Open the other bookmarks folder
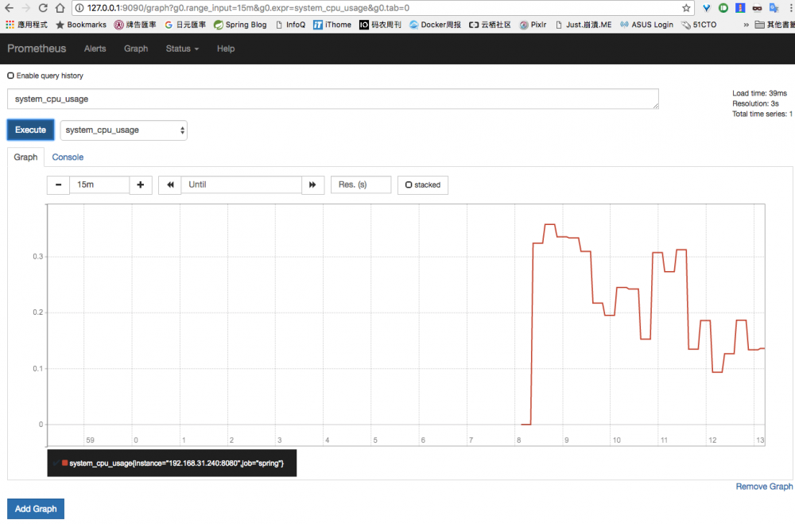 pyautogui.click(x=774, y=25)
